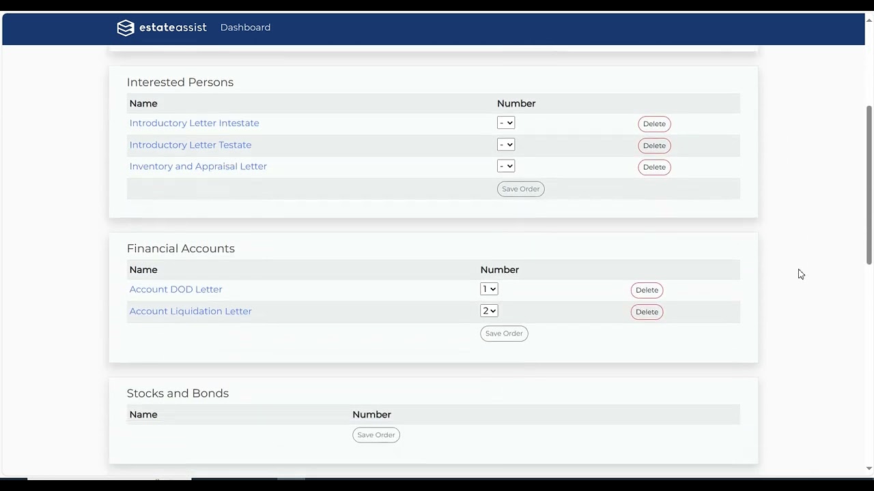Expand number dropdown for Introductory Letter Testate

coord(506,145)
